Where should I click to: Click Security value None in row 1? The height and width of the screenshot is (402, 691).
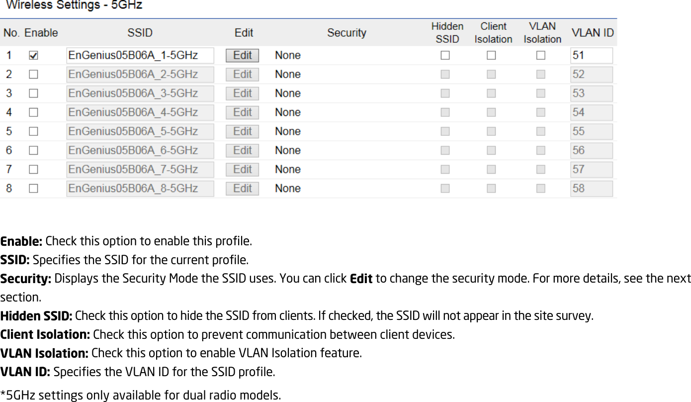tap(288, 56)
